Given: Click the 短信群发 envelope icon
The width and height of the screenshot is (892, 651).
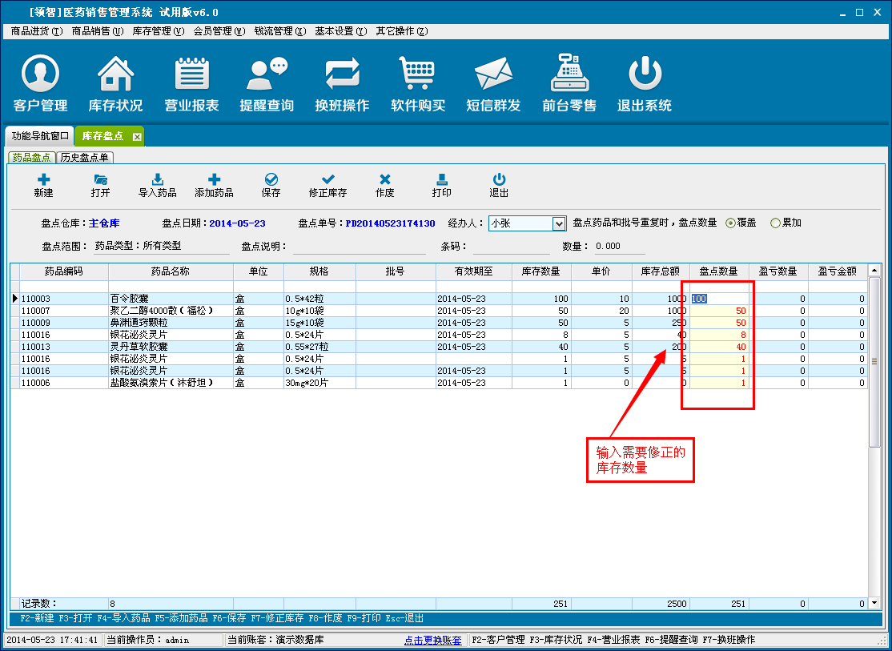Looking at the screenshot, I should point(493,74).
